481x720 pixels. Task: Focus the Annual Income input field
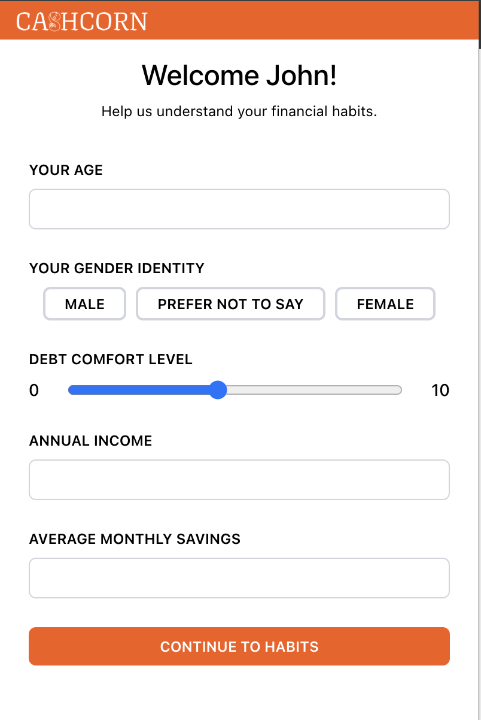(x=239, y=480)
